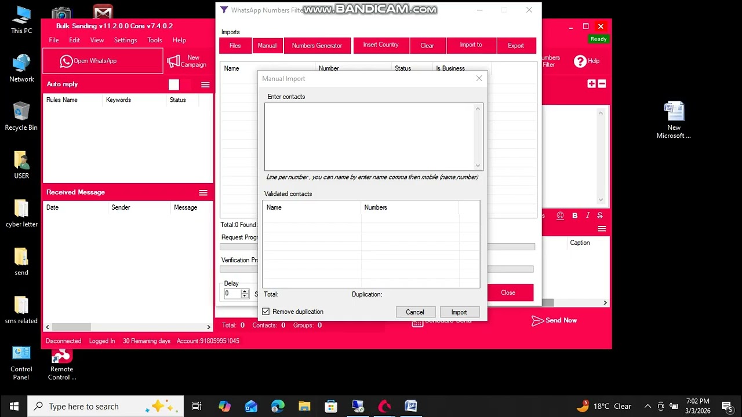Toggle the Remove duplication checkbox
This screenshot has height=417, width=742.
tap(266, 312)
